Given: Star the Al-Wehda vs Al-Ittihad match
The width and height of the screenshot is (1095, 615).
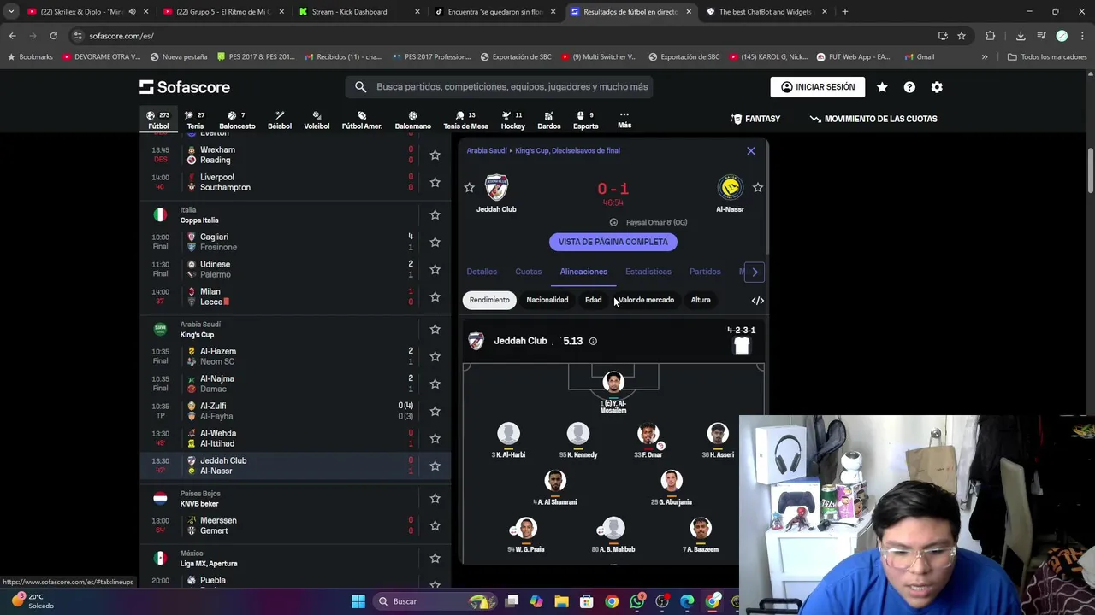Looking at the screenshot, I should click(x=435, y=438).
